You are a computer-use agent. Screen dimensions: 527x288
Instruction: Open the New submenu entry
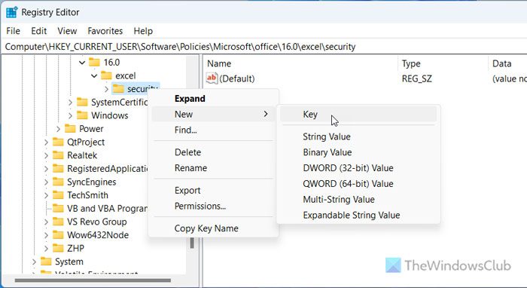click(x=213, y=114)
